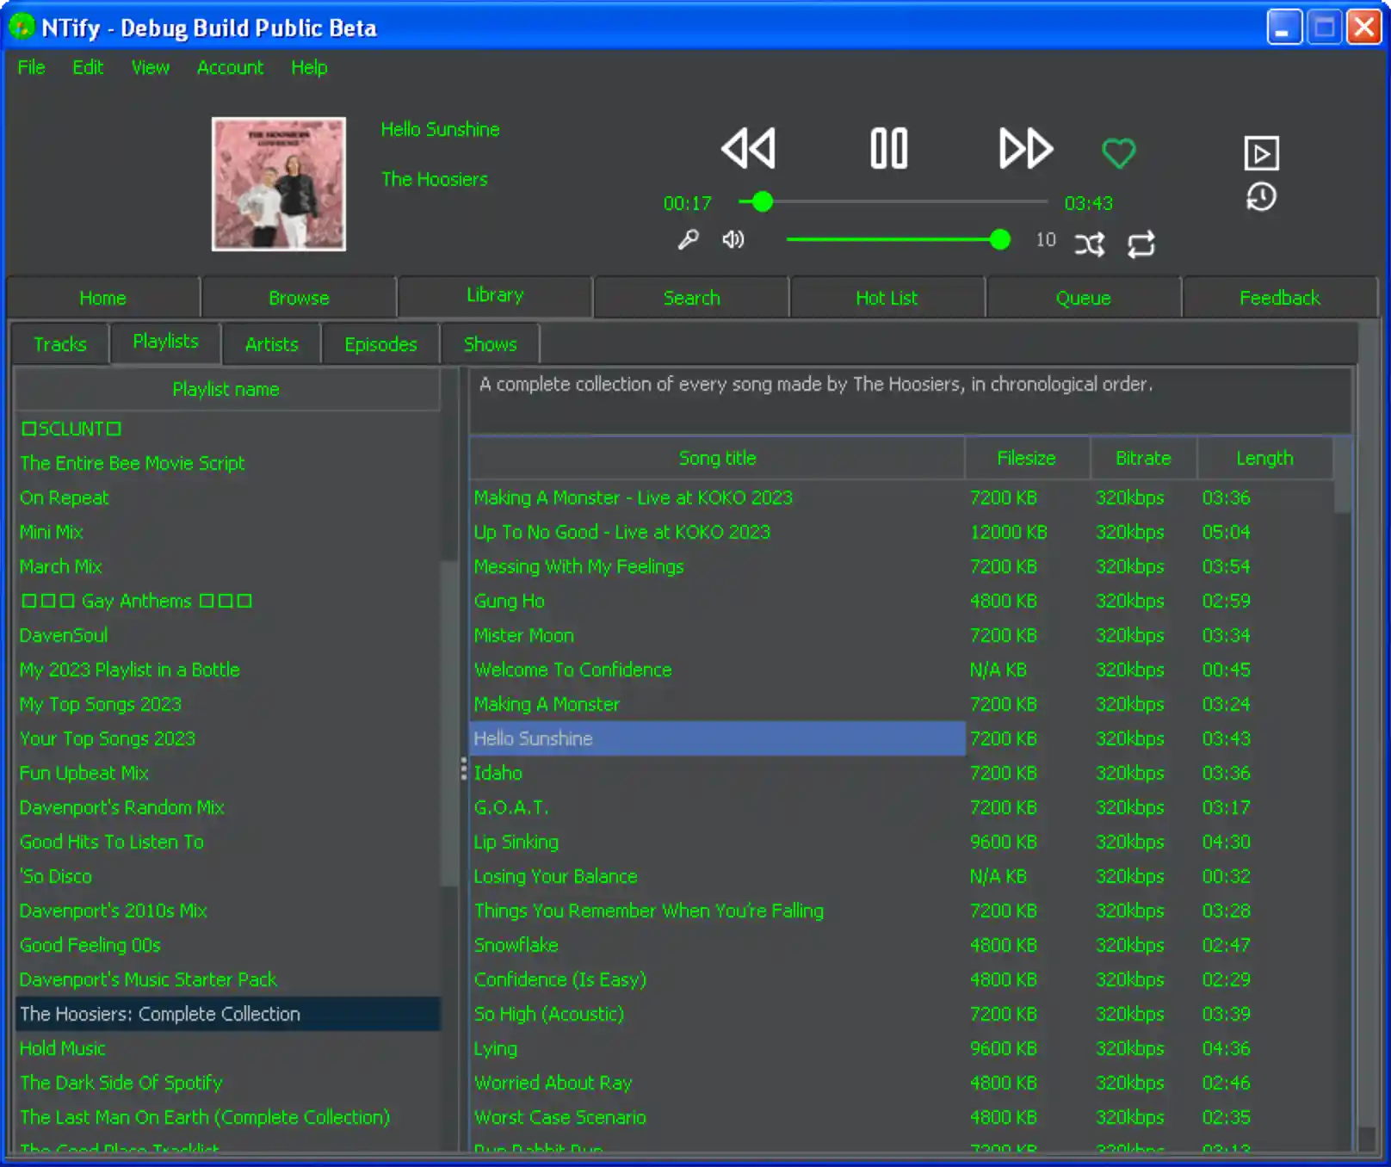The width and height of the screenshot is (1391, 1167).
Task: Rewind to the previous track
Action: [x=748, y=148]
